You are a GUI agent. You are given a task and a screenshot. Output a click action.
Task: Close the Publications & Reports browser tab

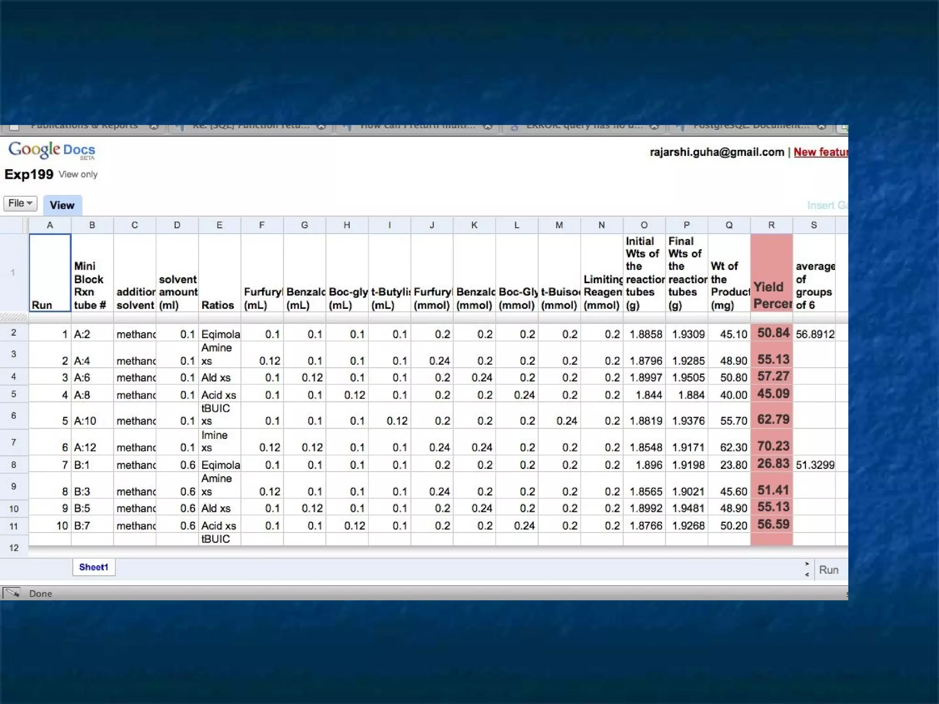click(x=154, y=126)
